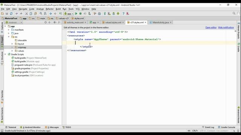Image resolution: width=241 pixels, height=135 pixels.
Task: Open the Navigate menu
Action: point(23,9)
